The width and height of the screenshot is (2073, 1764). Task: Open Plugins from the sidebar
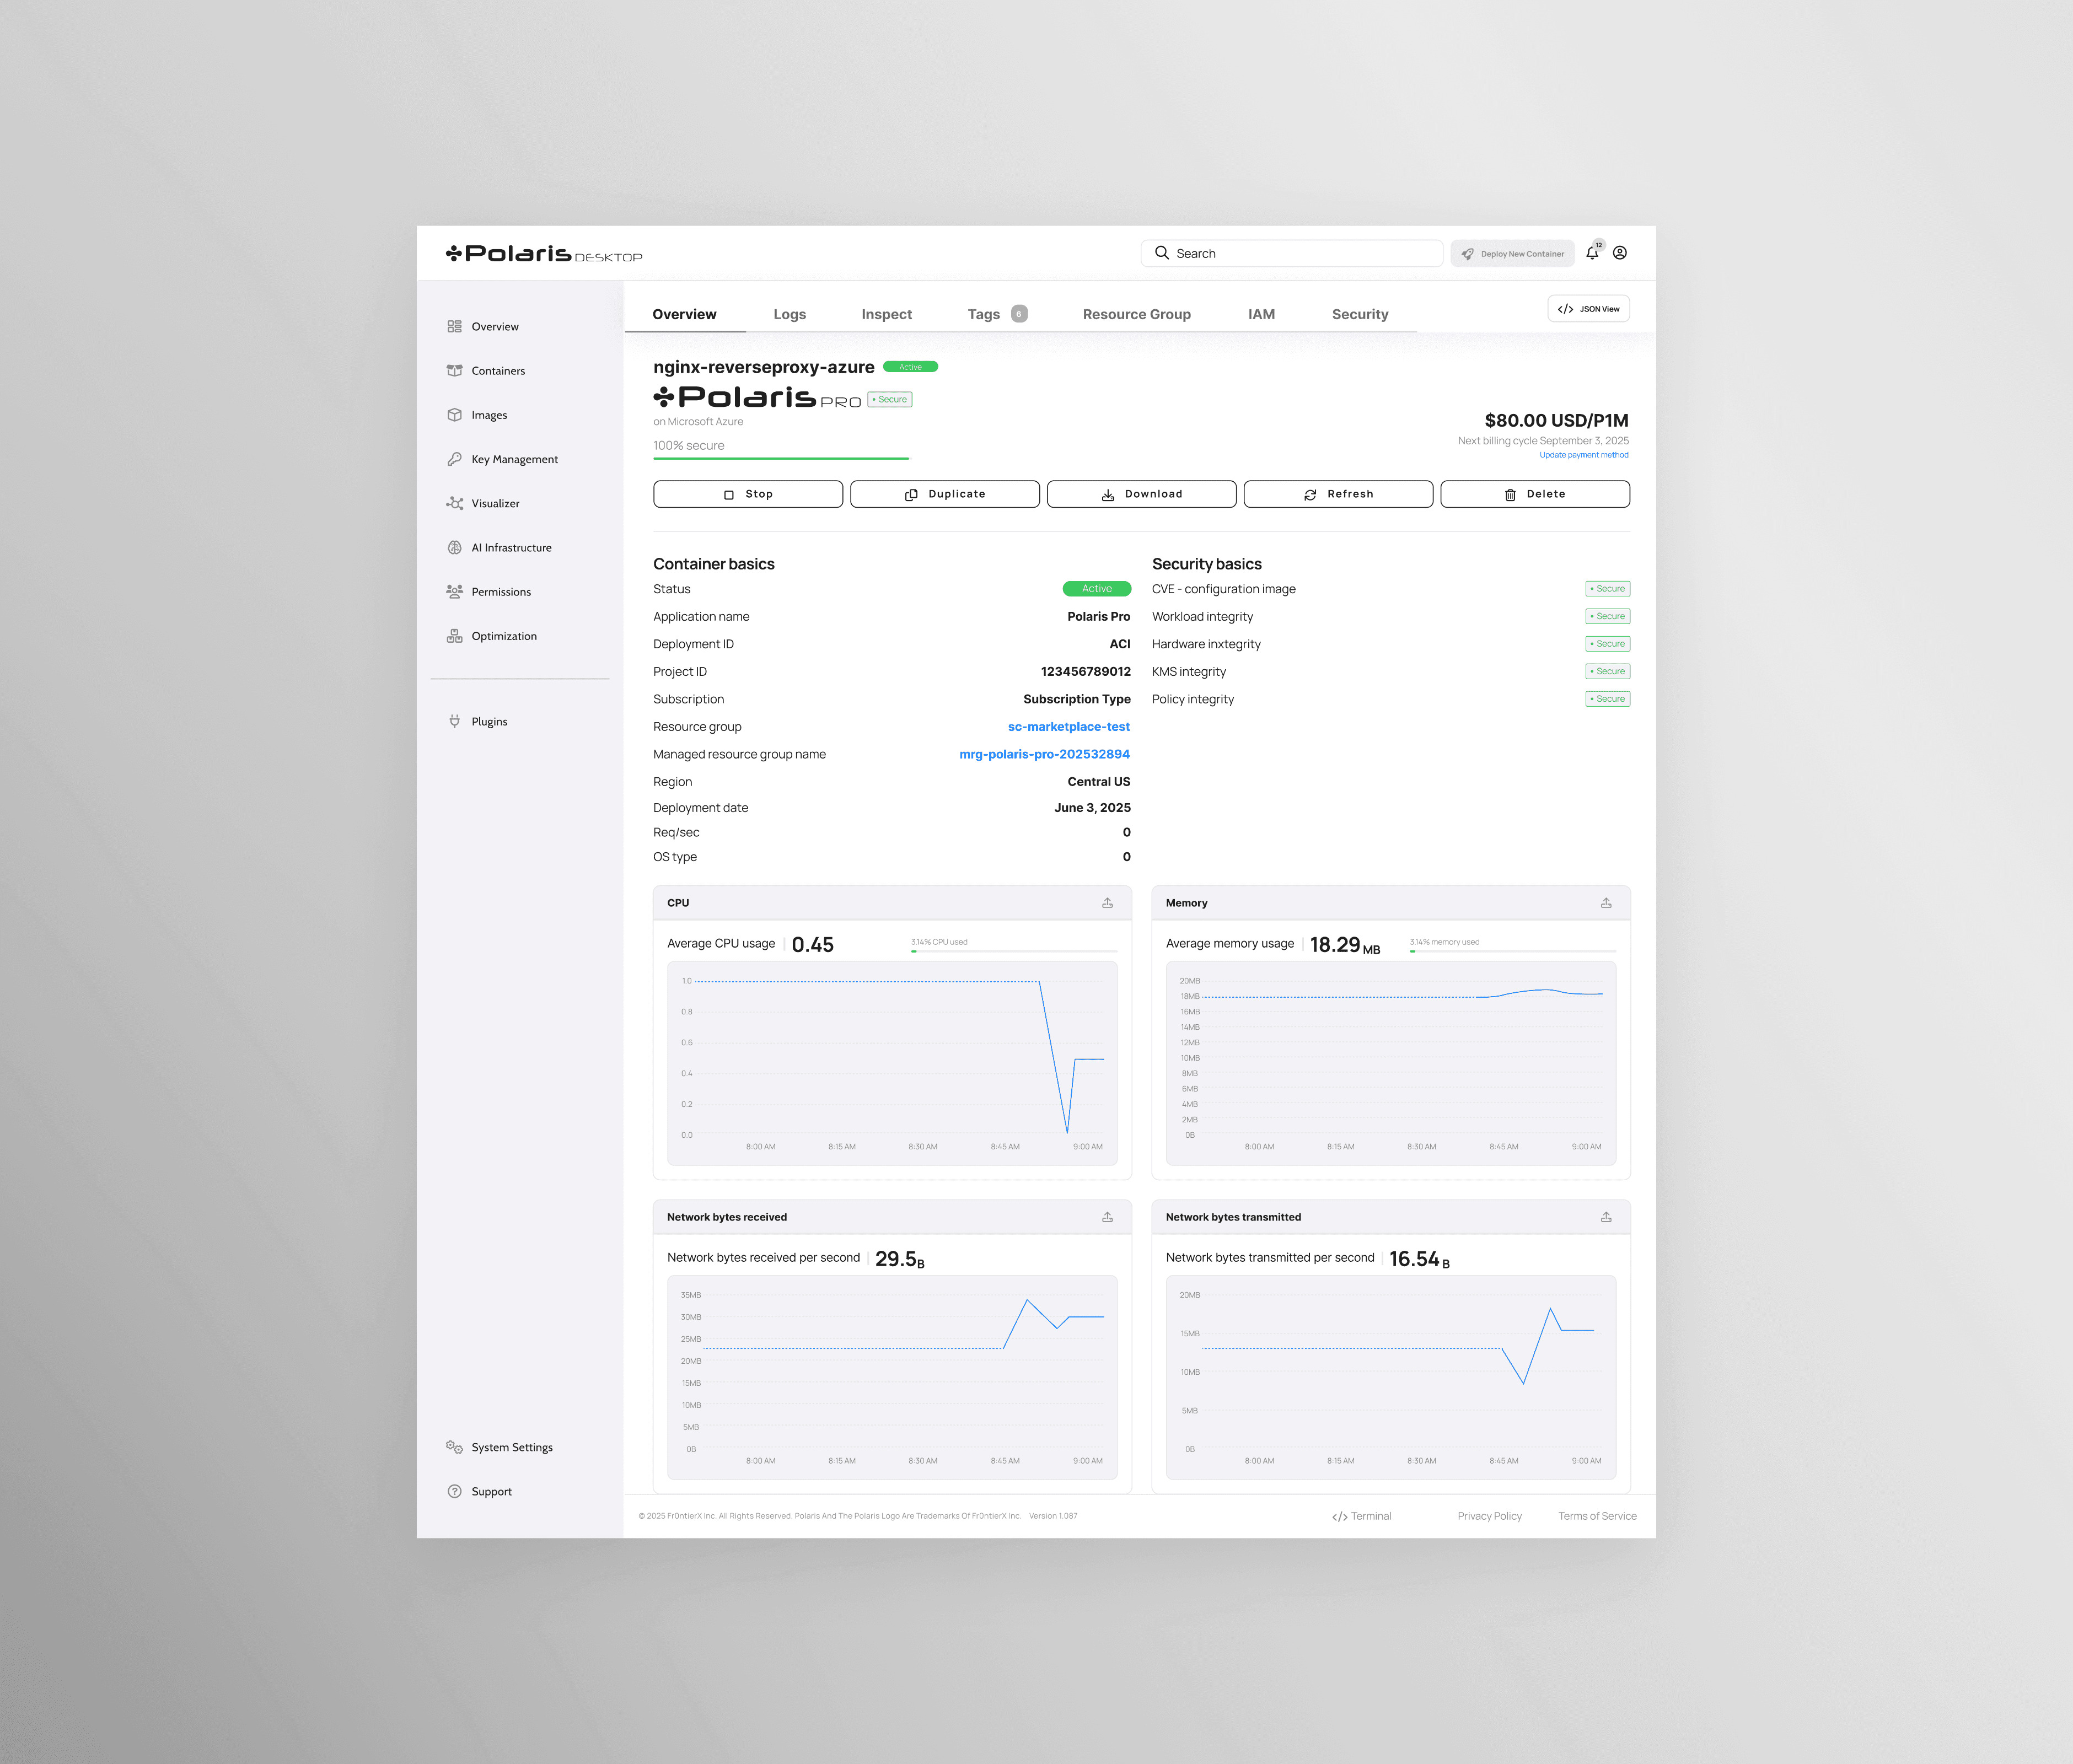coord(489,722)
